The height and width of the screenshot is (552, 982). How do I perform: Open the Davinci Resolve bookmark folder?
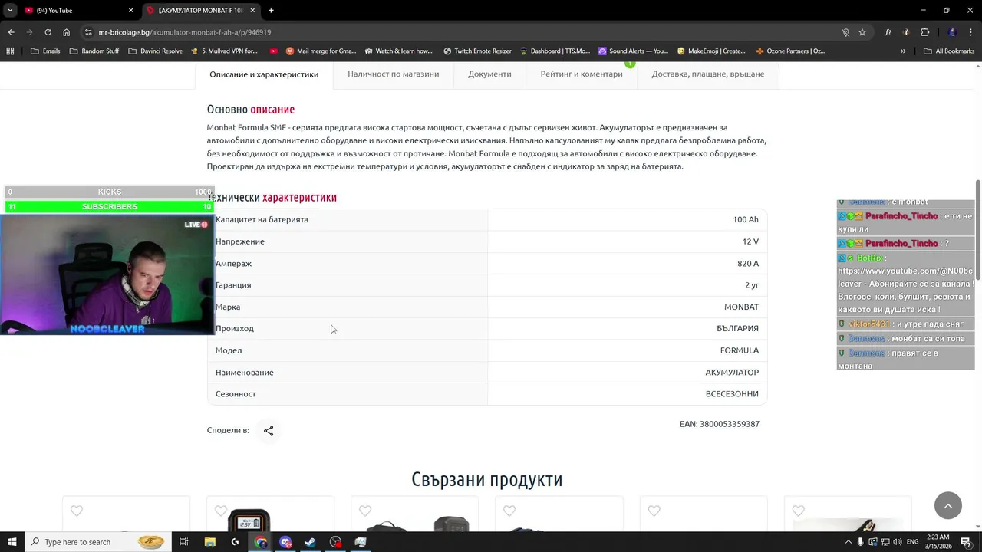pyautogui.click(x=156, y=51)
